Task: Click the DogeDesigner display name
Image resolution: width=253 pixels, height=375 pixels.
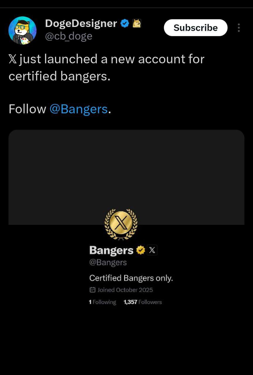Action: point(81,23)
